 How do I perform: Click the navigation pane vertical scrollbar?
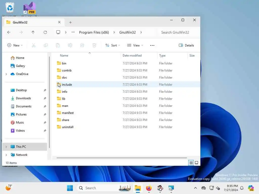pos(49,102)
